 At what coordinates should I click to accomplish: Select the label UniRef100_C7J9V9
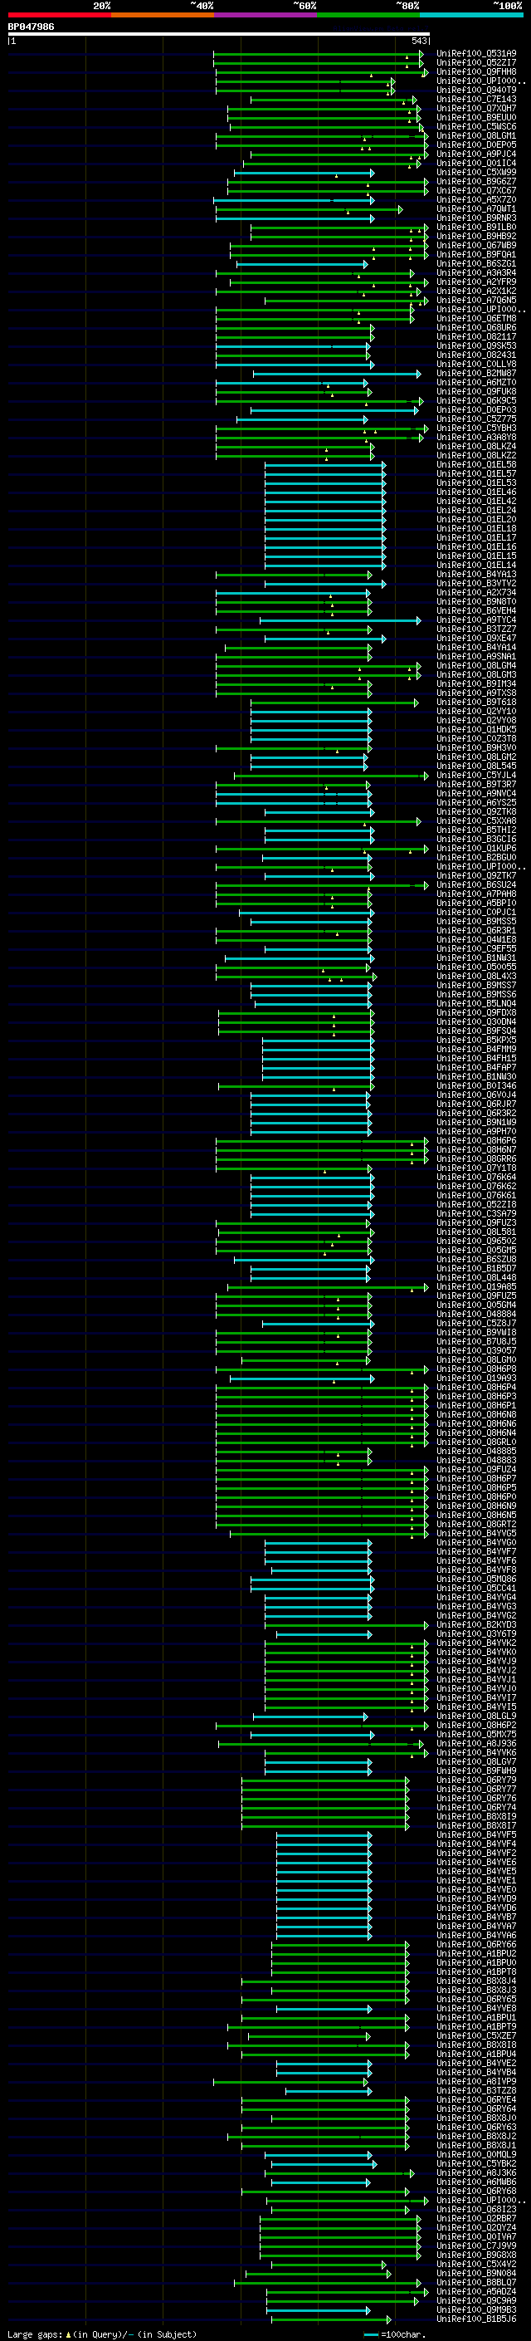click(x=476, y=2245)
